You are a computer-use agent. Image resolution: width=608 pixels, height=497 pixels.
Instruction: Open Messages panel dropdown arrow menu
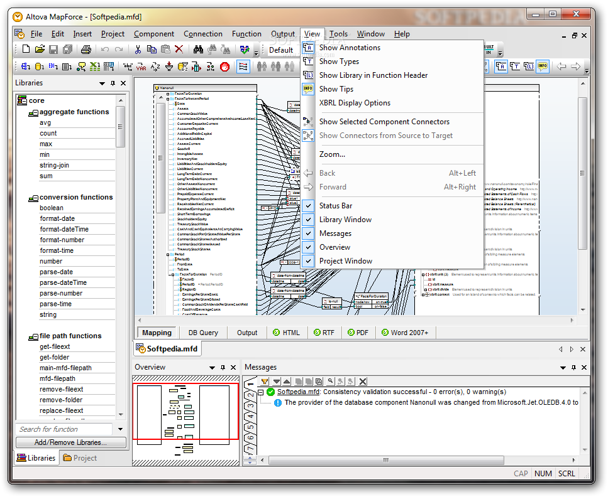coord(563,368)
